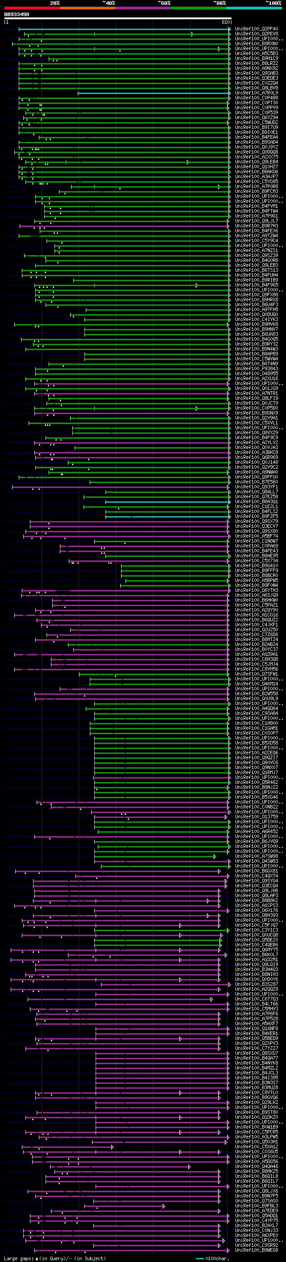Select hit label UniRef100_C8VTL0

click(x=257, y=1092)
